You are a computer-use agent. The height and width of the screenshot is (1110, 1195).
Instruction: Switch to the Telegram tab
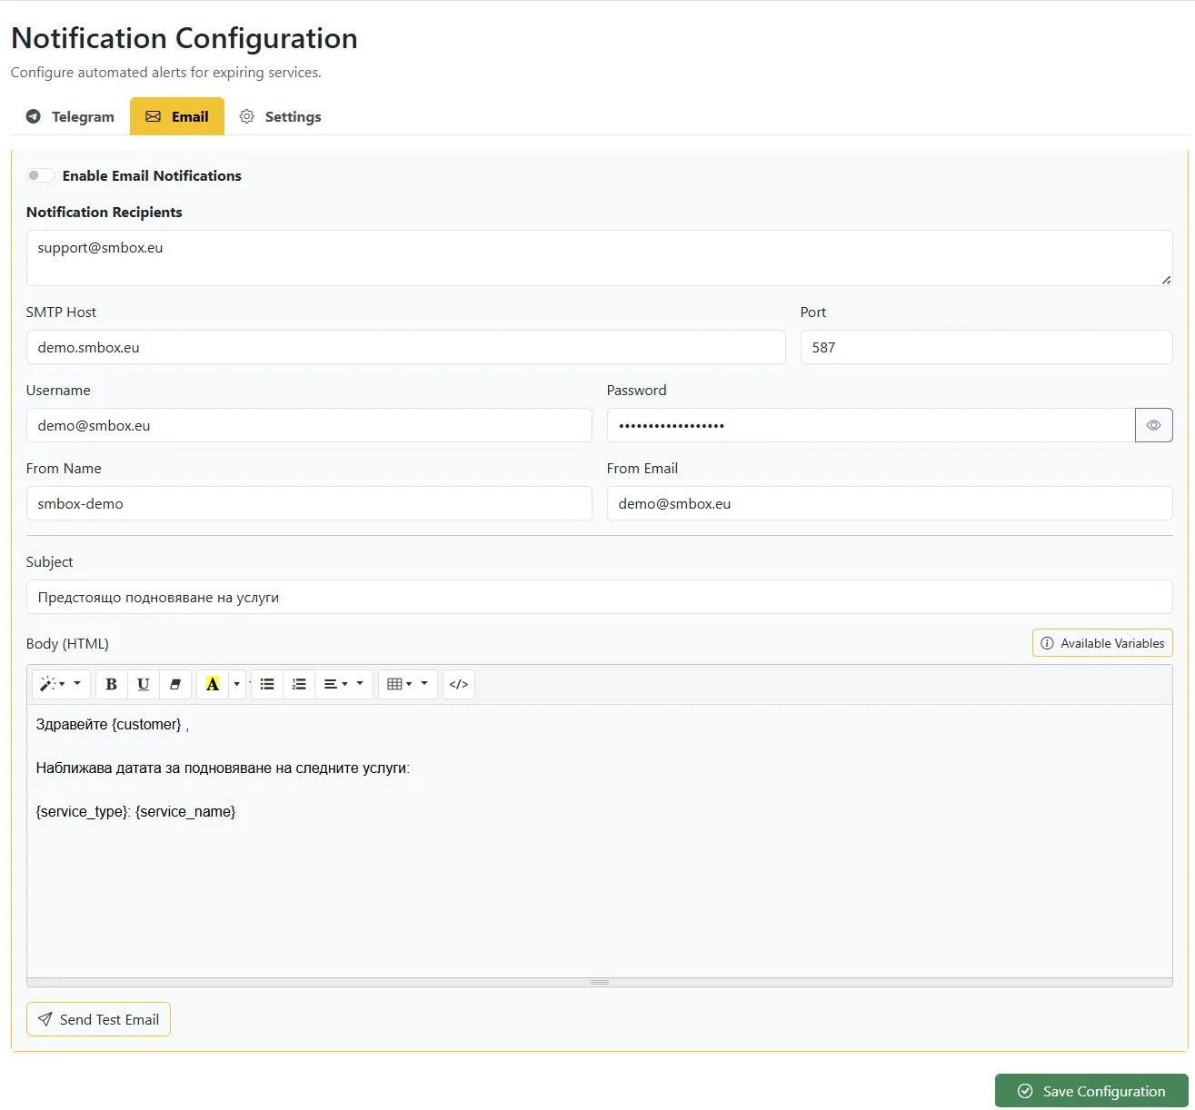pos(70,116)
